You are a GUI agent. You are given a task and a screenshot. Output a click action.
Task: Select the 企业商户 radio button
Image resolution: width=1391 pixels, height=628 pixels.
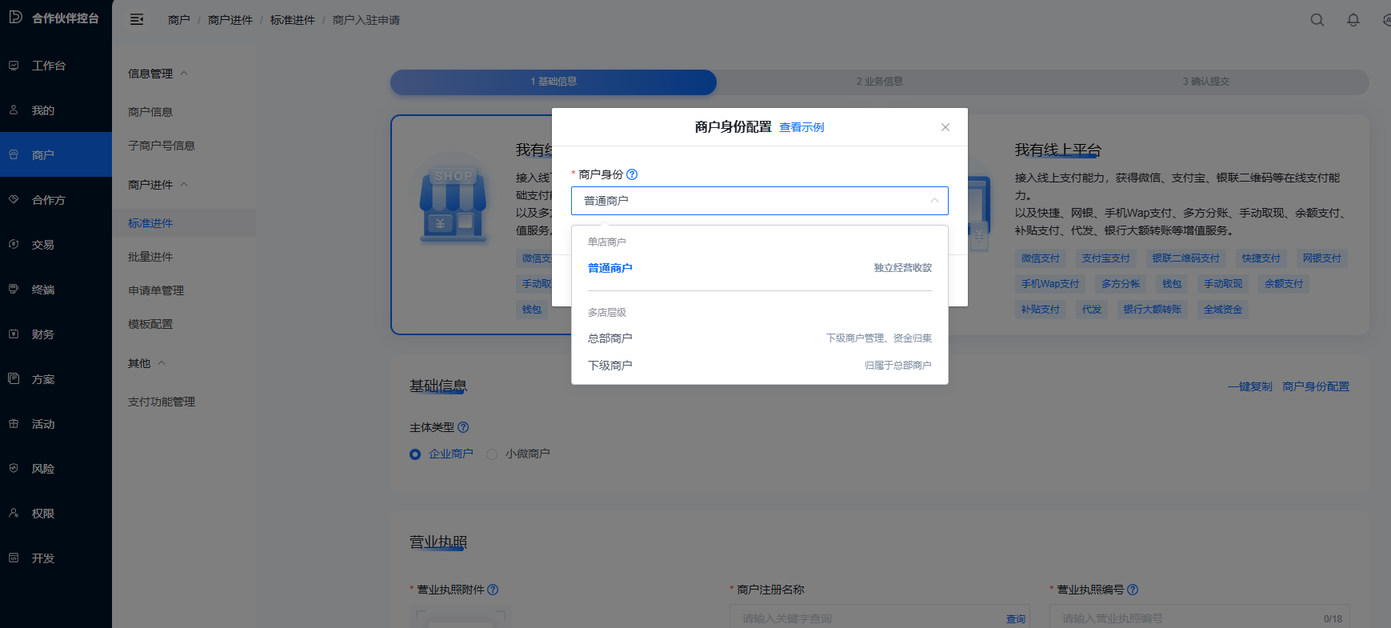point(415,454)
